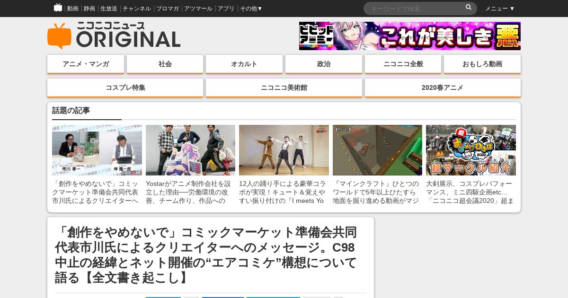Open dancers collaboration article thumbnail

click(x=284, y=150)
